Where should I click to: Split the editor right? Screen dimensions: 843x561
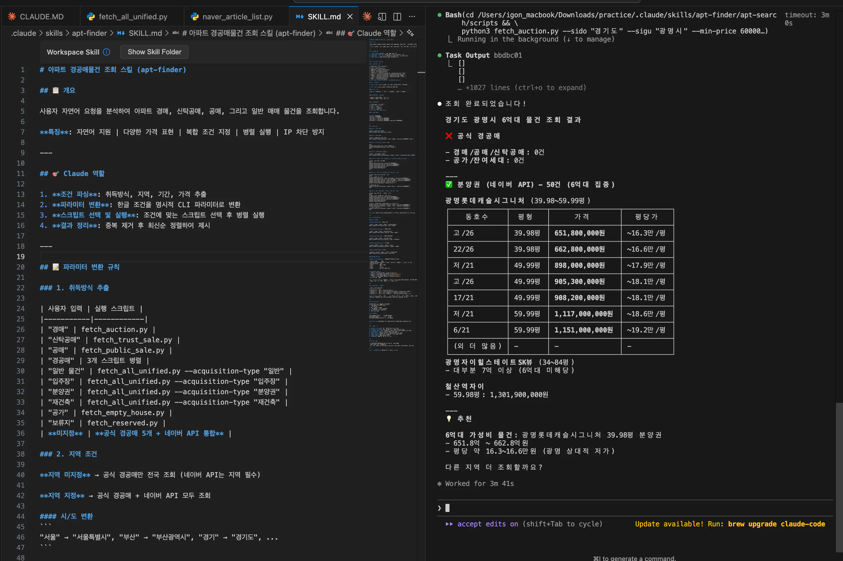click(x=397, y=16)
